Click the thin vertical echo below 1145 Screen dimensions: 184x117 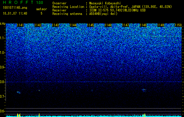(92, 90)
